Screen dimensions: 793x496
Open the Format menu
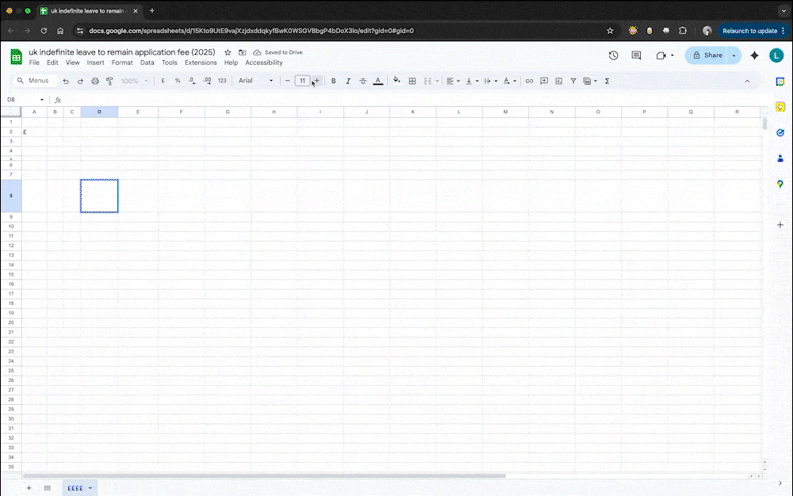tap(122, 63)
